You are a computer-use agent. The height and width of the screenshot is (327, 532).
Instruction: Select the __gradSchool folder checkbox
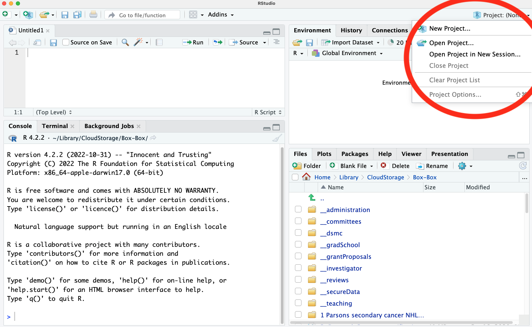click(298, 244)
